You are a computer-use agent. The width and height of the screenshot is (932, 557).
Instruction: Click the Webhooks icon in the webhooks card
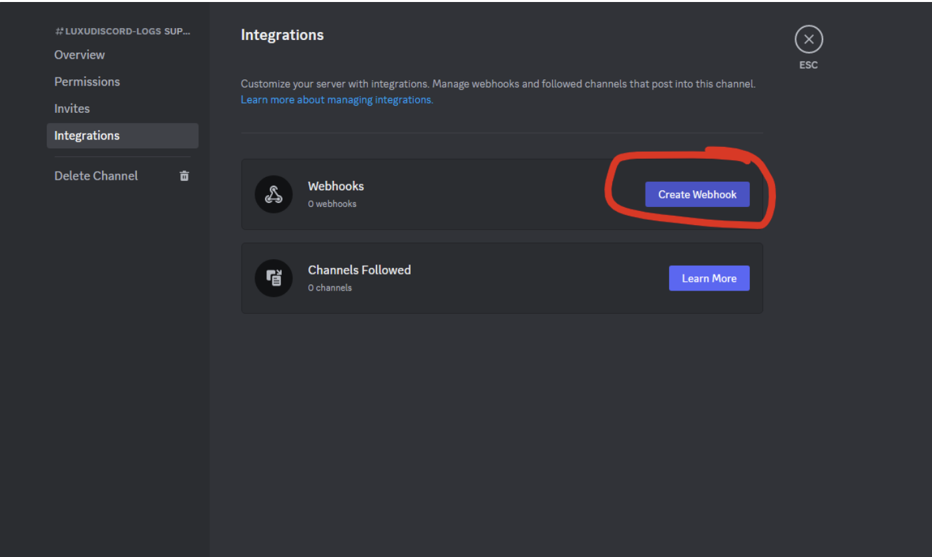click(x=274, y=194)
